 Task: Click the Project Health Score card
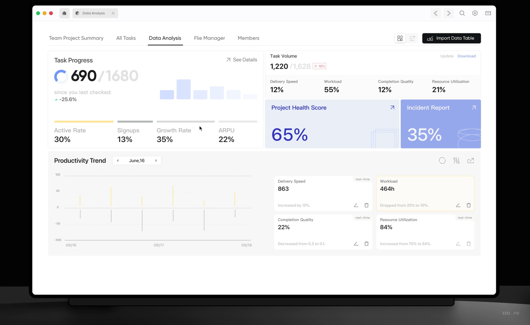coord(332,124)
